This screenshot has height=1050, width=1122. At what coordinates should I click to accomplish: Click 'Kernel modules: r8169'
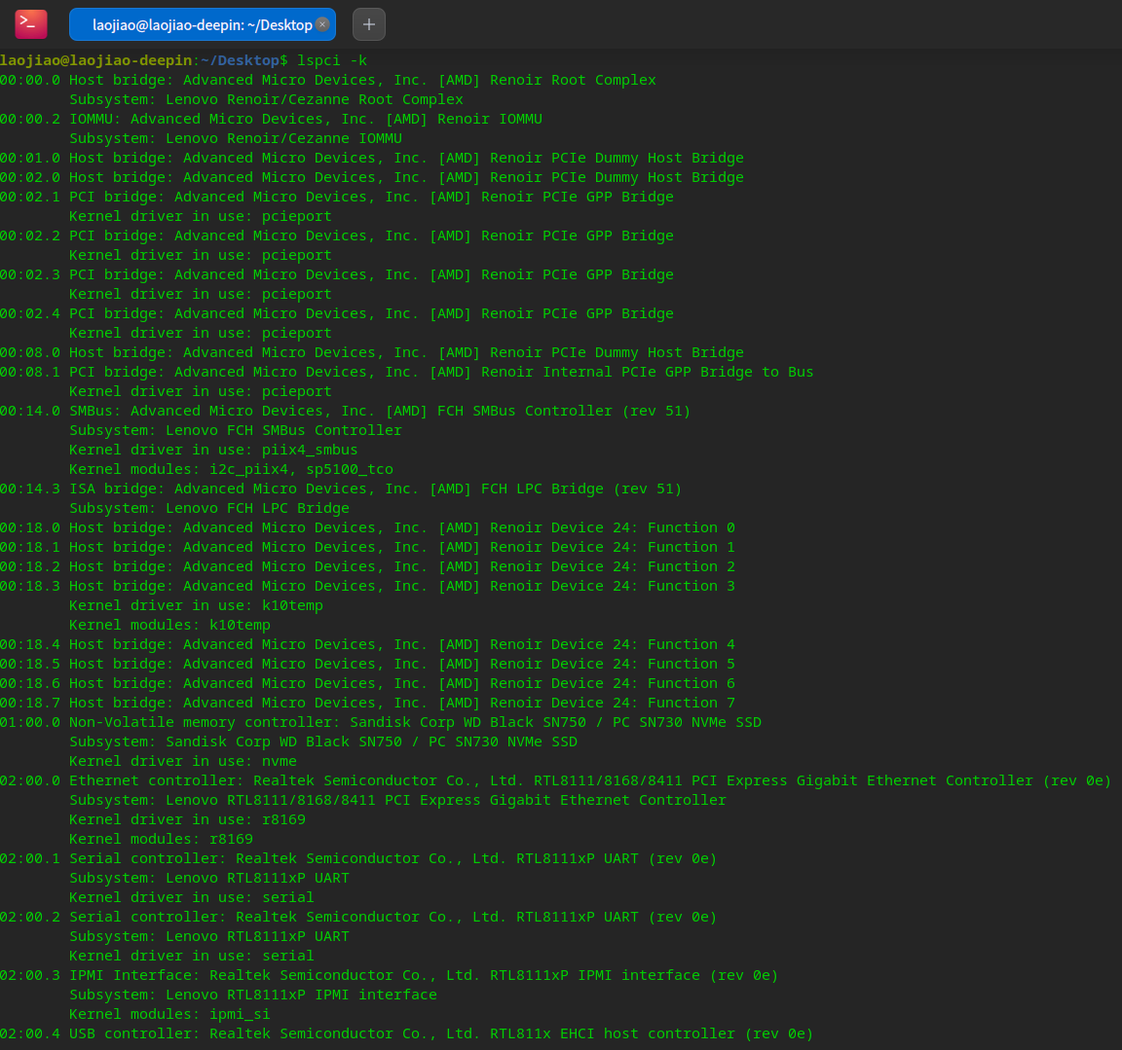pyautogui.click(x=161, y=839)
